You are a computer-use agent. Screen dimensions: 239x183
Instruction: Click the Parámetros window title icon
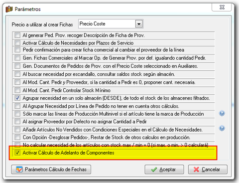pos(9,9)
